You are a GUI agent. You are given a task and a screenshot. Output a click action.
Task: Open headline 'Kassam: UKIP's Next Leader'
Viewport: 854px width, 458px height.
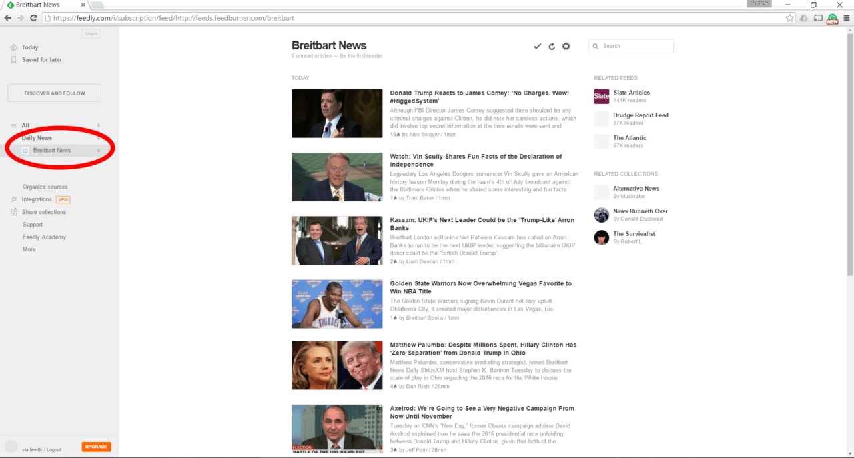coord(482,224)
